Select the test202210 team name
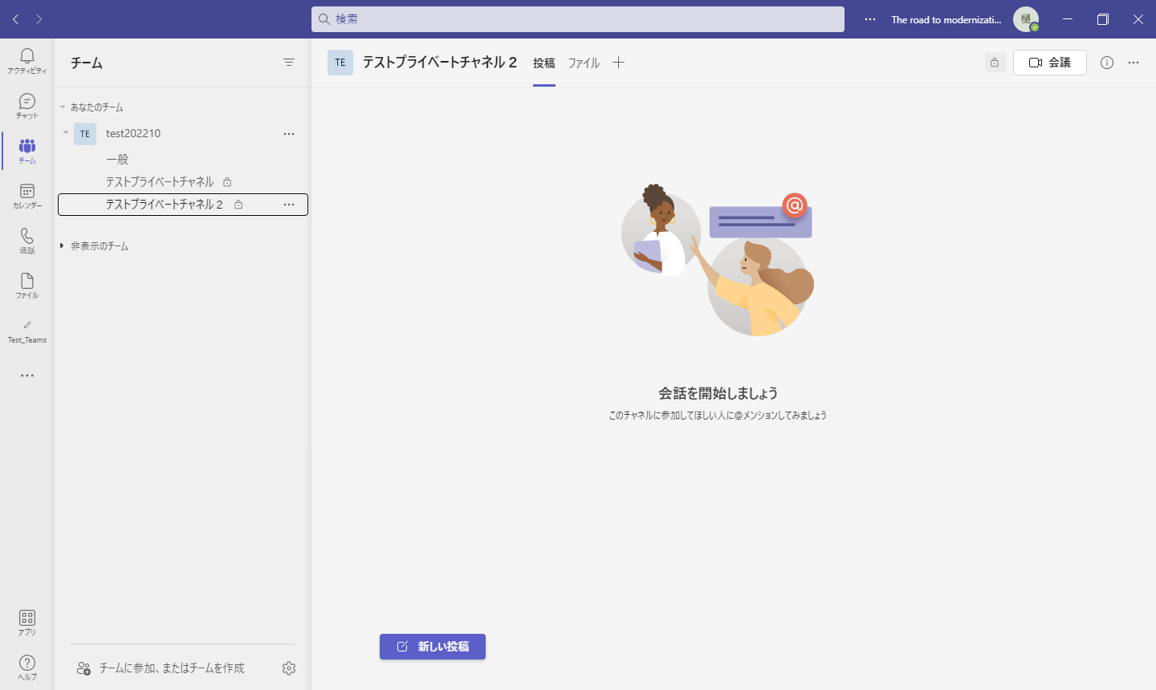 [x=133, y=133]
